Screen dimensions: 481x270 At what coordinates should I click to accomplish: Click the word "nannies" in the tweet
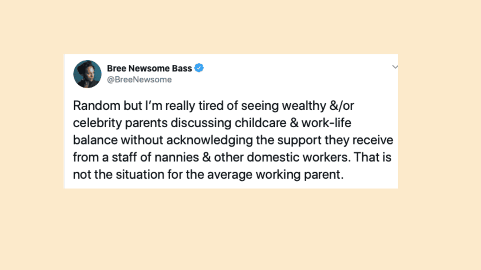click(182, 158)
